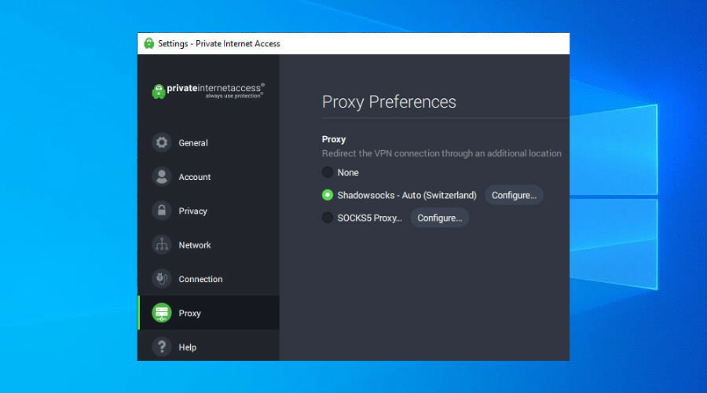The height and width of the screenshot is (393, 707).
Task: Select the Proxy sidebar label
Action: [x=189, y=313]
